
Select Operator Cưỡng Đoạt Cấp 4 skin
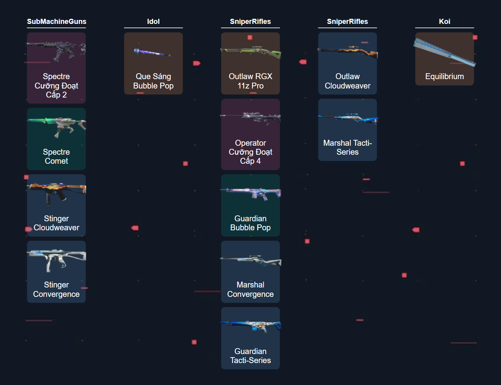250,134
